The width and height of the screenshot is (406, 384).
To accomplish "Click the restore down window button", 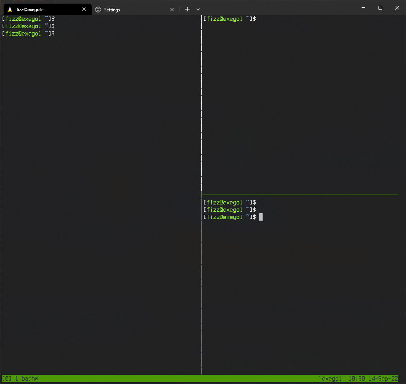I will click(x=380, y=7).
